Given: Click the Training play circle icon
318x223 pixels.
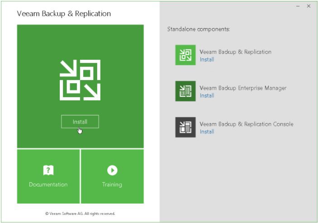Looking at the screenshot, I should 112,170.
